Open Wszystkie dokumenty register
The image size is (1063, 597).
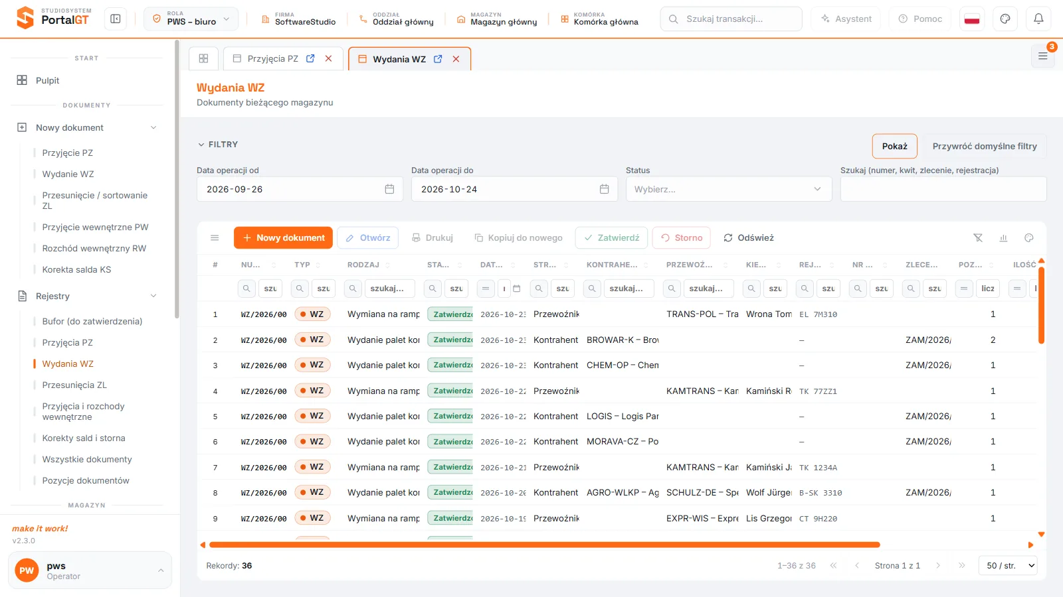point(87,459)
